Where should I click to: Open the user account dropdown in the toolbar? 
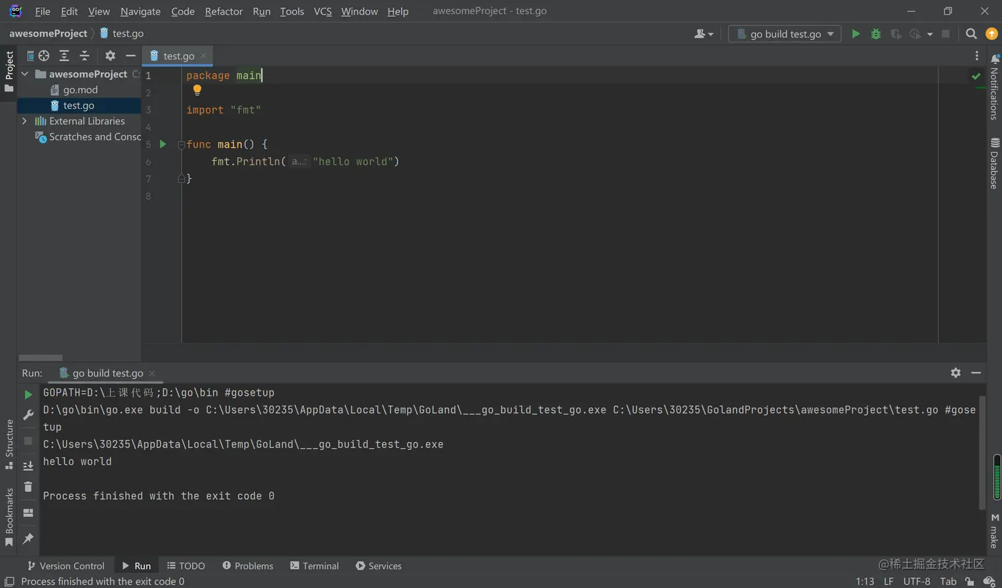pyautogui.click(x=704, y=34)
